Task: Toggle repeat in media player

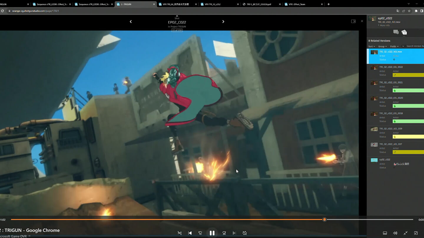Action: (245, 233)
